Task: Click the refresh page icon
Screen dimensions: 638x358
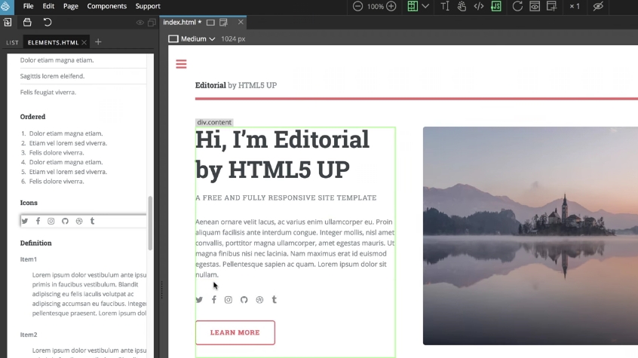Action: (517, 6)
